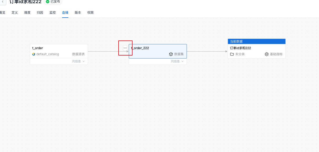Click the cube dataset icon on t_order_222
The width and height of the screenshot is (319, 152).
(171, 54)
